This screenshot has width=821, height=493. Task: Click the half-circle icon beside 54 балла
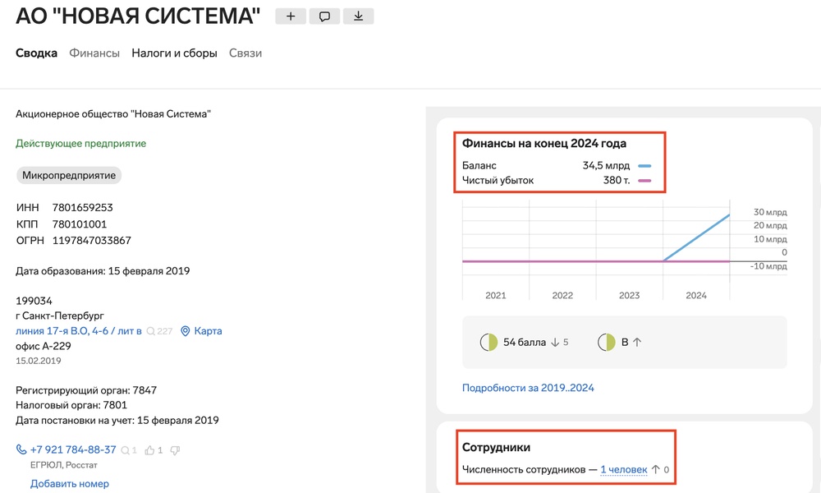[x=488, y=342]
